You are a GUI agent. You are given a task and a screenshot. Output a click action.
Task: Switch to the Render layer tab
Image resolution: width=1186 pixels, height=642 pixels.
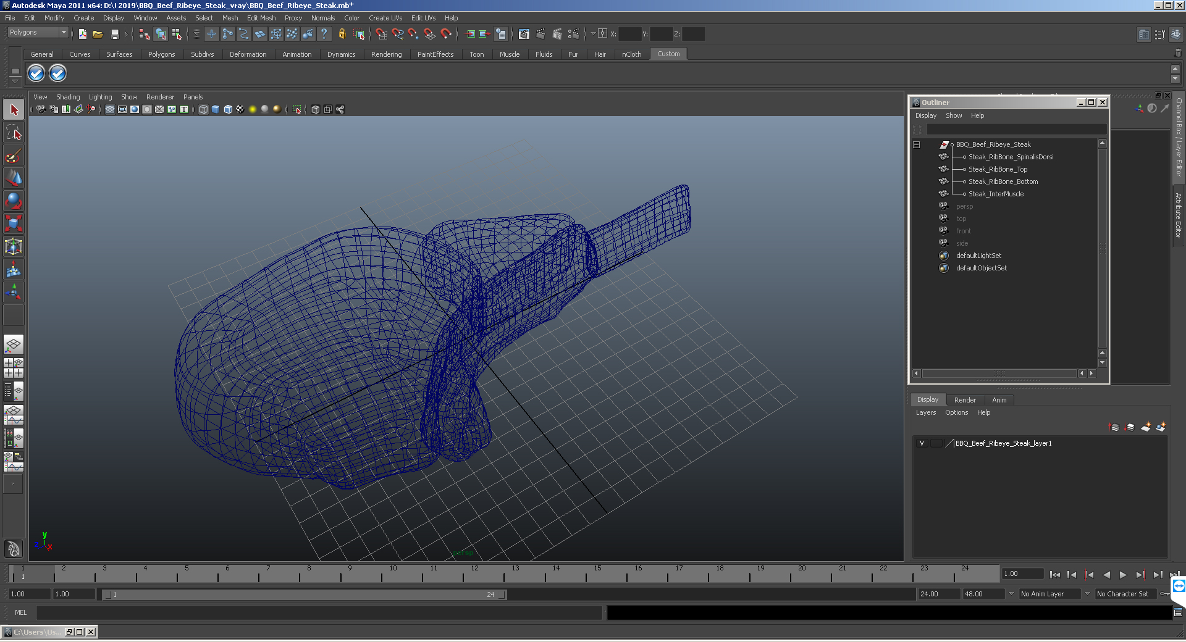[965, 400]
